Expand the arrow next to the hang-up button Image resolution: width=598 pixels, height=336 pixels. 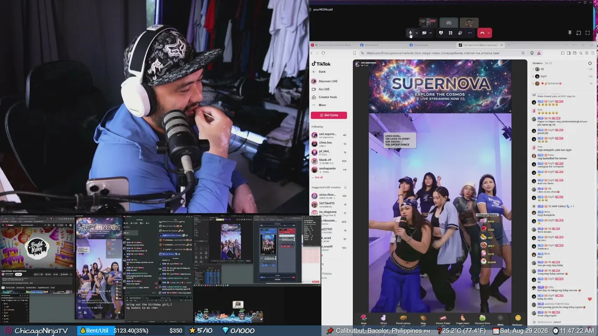pyautogui.click(x=489, y=33)
